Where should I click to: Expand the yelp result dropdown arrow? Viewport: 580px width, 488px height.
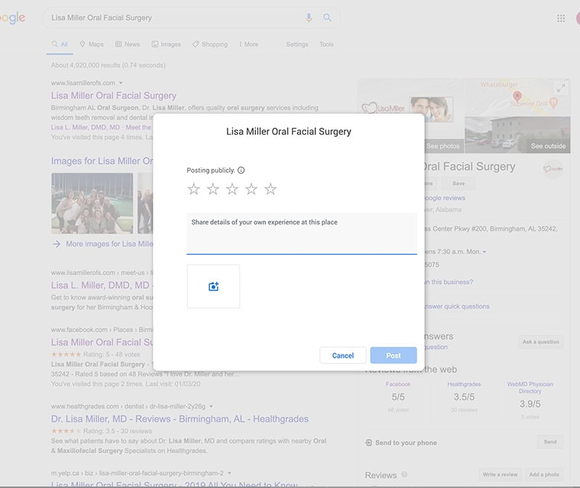(229, 474)
